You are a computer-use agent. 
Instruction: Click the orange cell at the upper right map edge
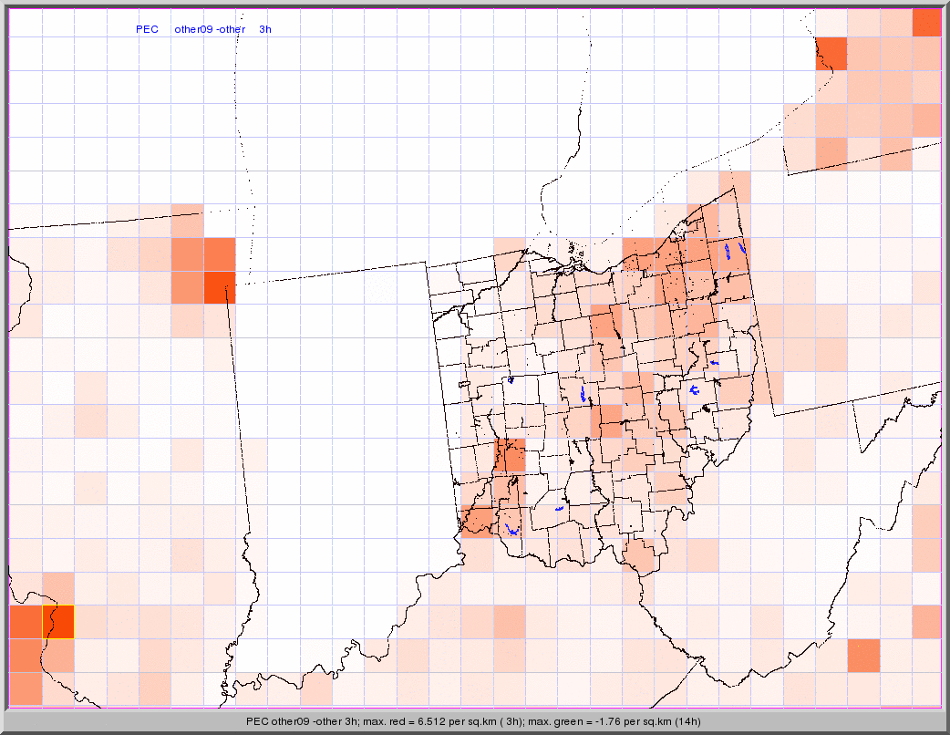(x=926, y=119)
